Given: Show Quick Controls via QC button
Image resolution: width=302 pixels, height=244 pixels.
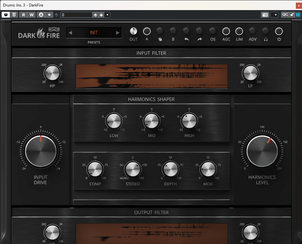Looking at the screenshot, I should click(285, 15).
